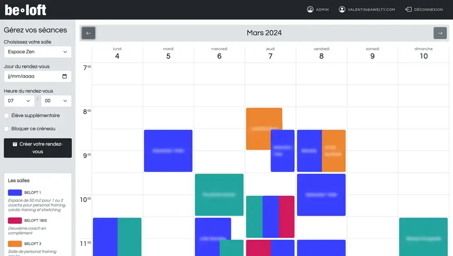Expand the hour dropdown showing 07
Image resolution: width=453 pixels, height=256 pixels.
[19, 101]
